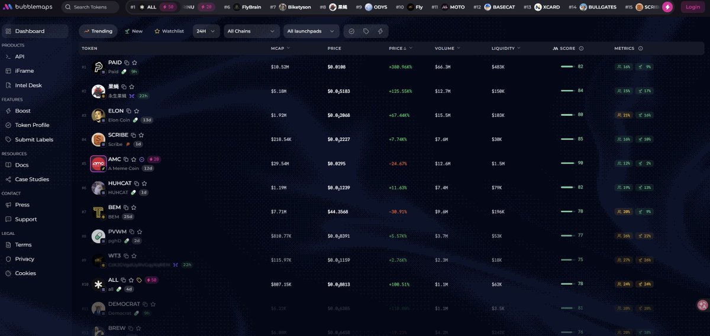710x336 pixels.
Task: Click the pink floating widget icon
Action: 703,305
